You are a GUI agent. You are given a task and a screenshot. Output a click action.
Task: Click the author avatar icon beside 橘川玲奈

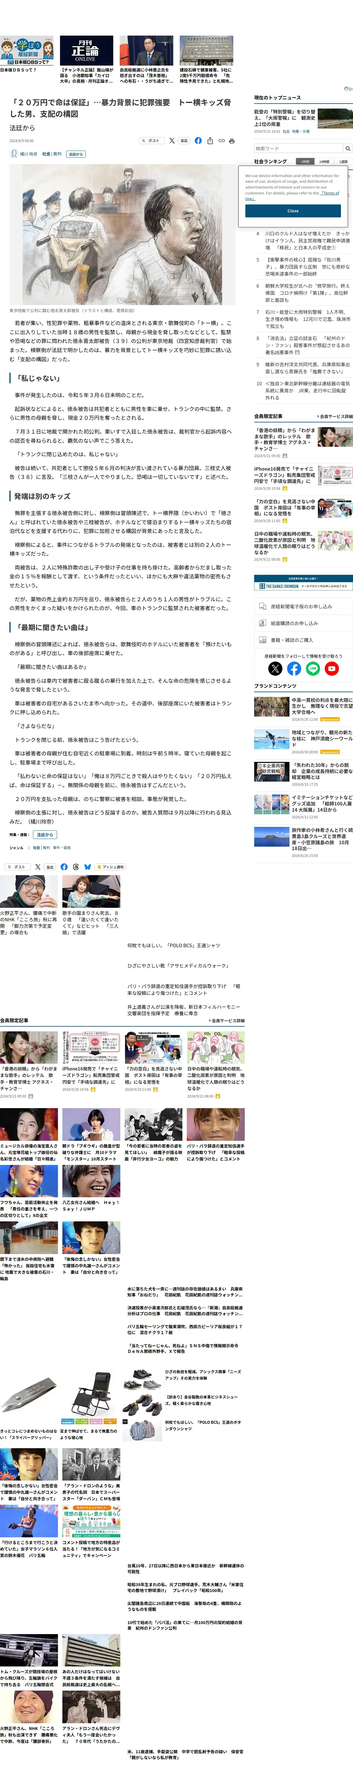coord(14,154)
